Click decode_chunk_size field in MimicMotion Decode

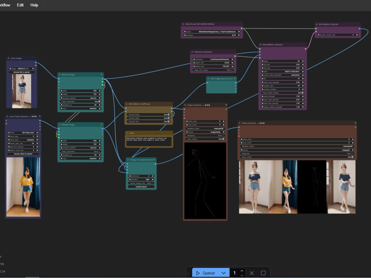pyautogui.click(x=338, y=35)
